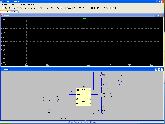Image resolution: width=165 pixels, height=124 pixels.
Task: Select the Zoom In magnifier tool
Action: tap(25, 8)
